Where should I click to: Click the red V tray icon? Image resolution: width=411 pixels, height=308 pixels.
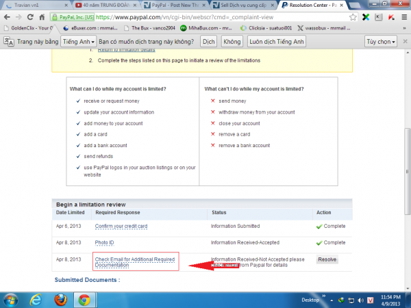371,300
